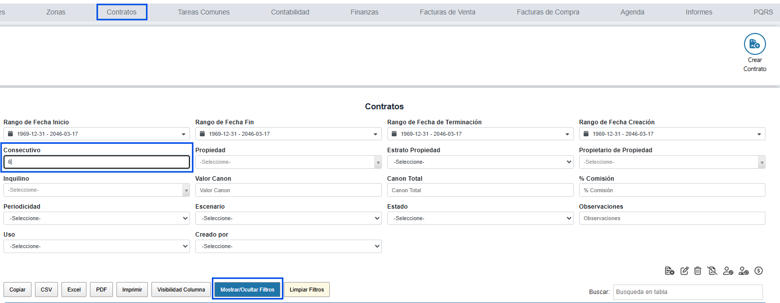Viewport: 780px width, 303px height.
Task: Expand the Rango de Fecha Inicio picker
Action: 96,134
